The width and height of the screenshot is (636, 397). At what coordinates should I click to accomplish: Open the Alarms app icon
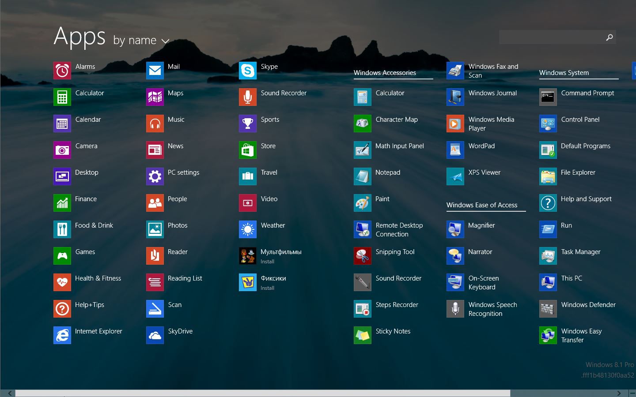pos(62,71)
